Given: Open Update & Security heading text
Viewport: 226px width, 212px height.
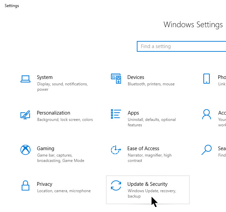Looking at the screenshot, I should point(147,184).
